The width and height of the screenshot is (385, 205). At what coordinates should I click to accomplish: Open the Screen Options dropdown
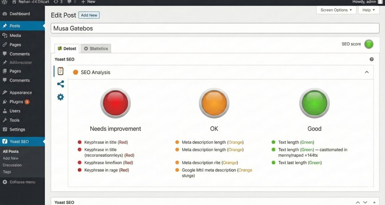click(336, 10)
